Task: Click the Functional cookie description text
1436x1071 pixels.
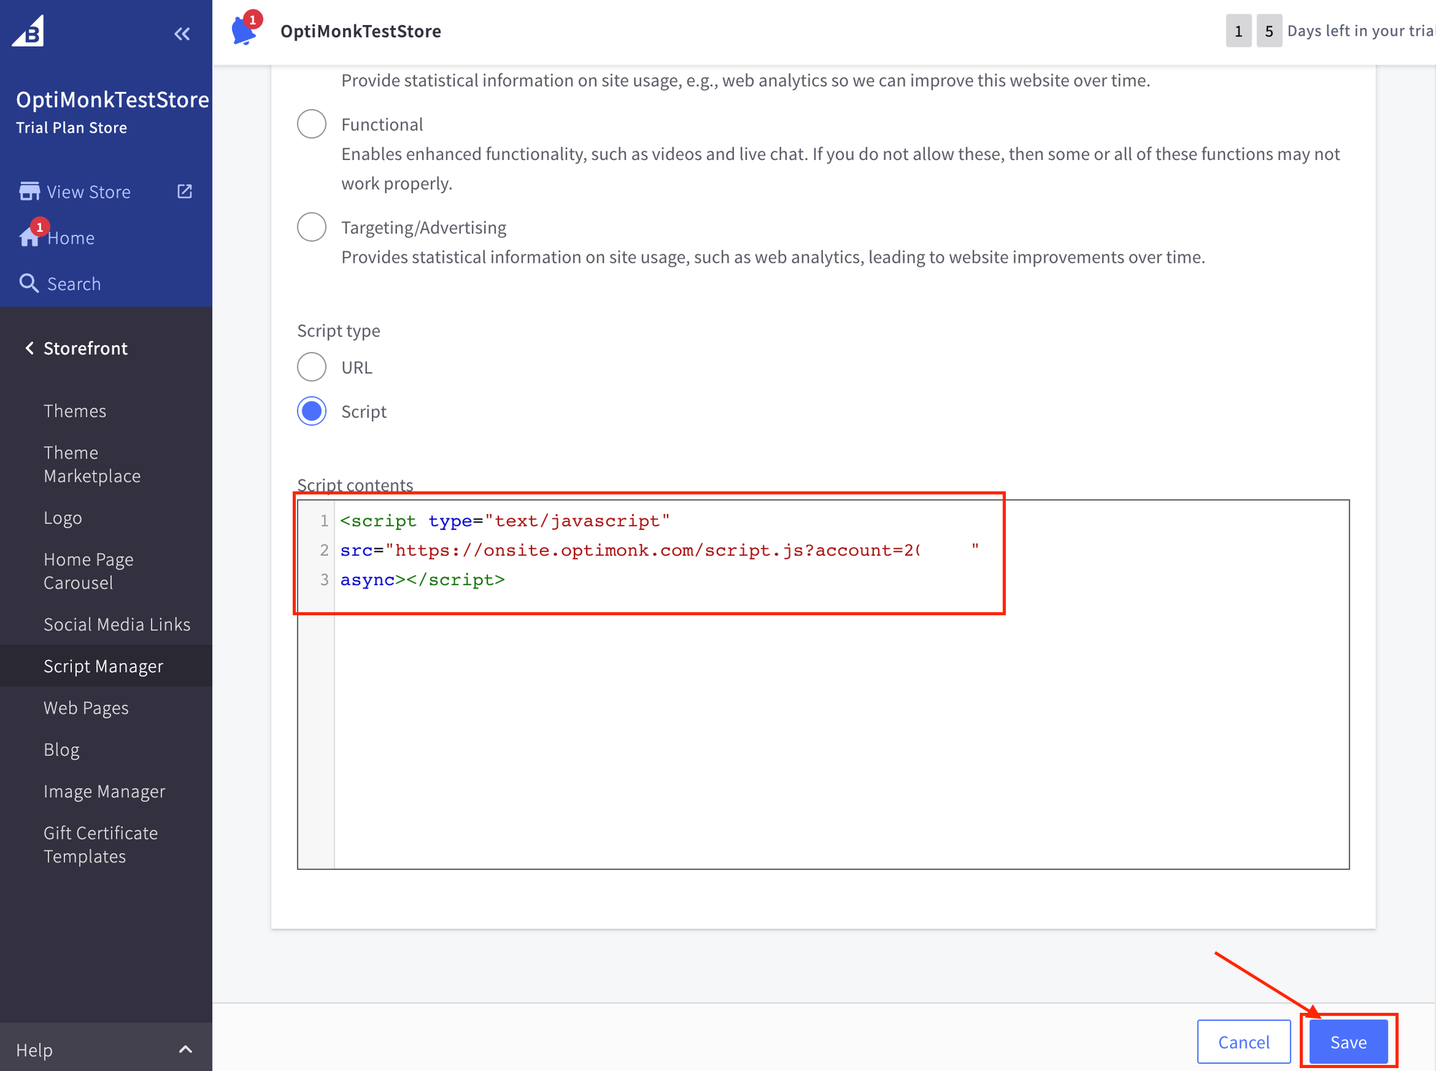Action: pyautogui.click(x=841, y=168)
